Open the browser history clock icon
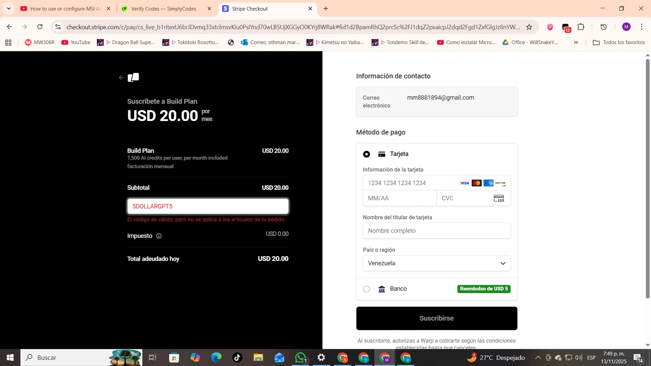Image resolution: width=651 pixels, height=366 pixels. (604, 27)
